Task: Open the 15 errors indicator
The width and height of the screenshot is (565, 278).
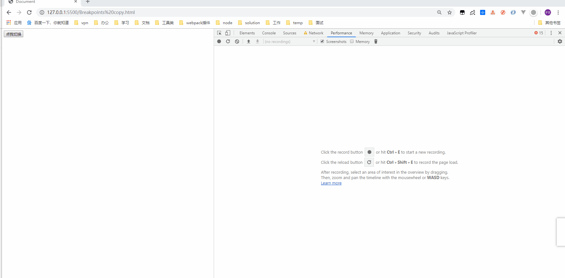Action: pyautogui.click(x=539, y=33)
